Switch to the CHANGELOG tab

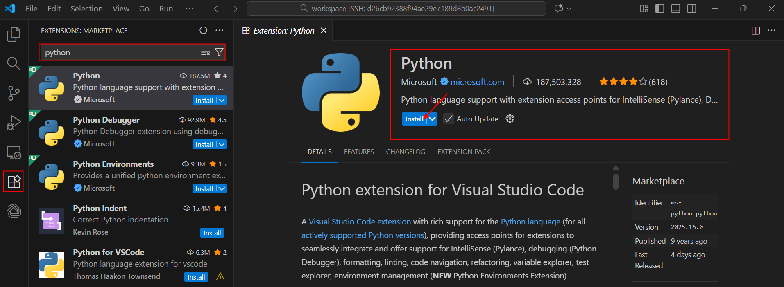[x=406, y=152]
